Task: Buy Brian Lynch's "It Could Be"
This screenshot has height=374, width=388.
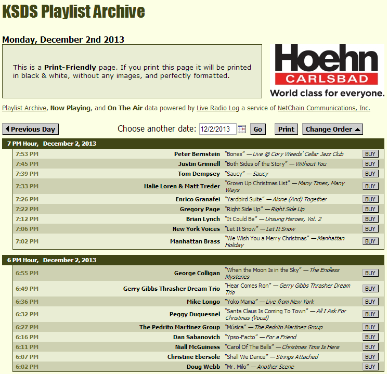Action: pos(370,219)
